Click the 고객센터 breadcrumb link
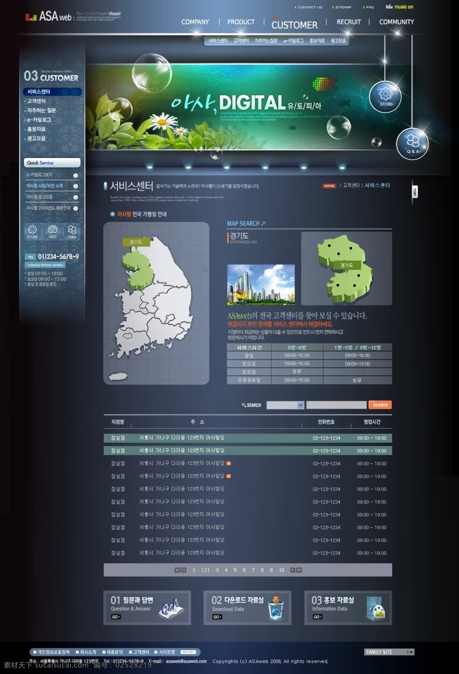Screen dimensions: 459x674 point(351,186)
